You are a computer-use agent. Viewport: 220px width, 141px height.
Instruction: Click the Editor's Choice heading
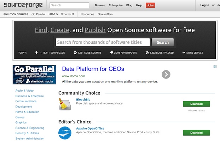click(75, 122)
